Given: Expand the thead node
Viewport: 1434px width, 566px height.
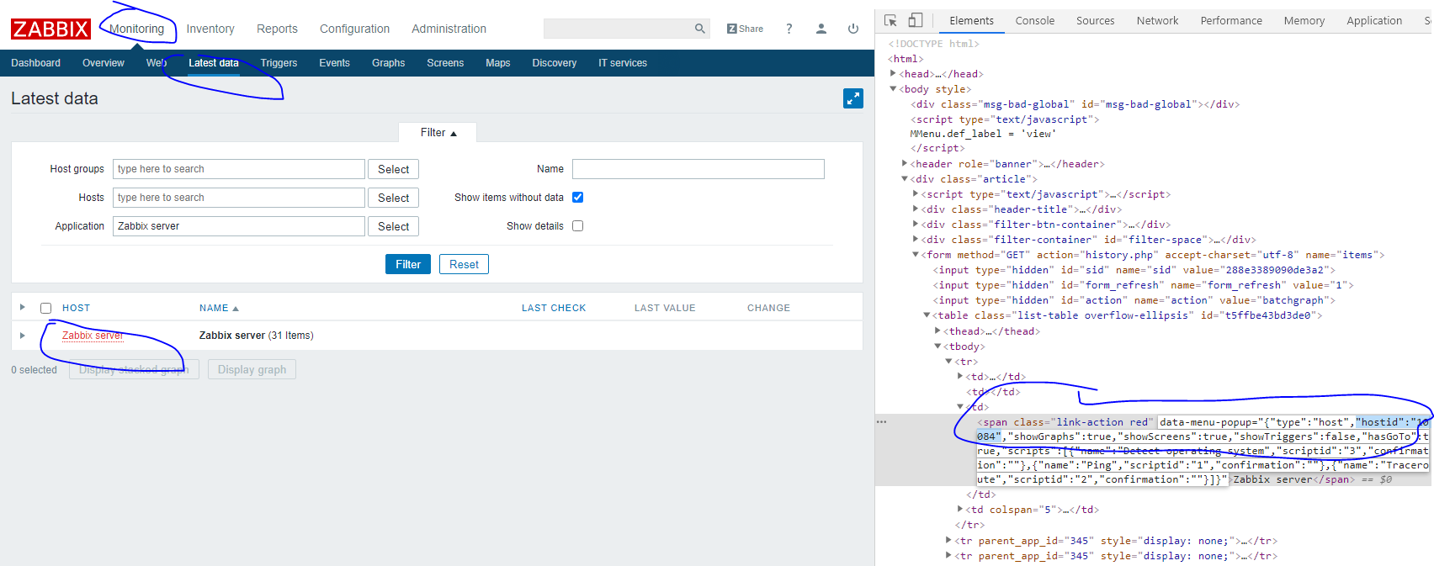Looking at the screenshot, I should click(x=937, y=331).
